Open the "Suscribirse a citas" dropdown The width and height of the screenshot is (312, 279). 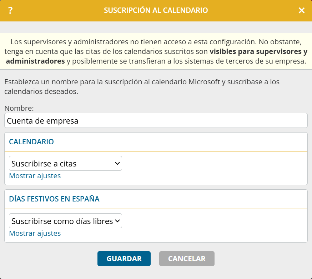click(65, 164)
